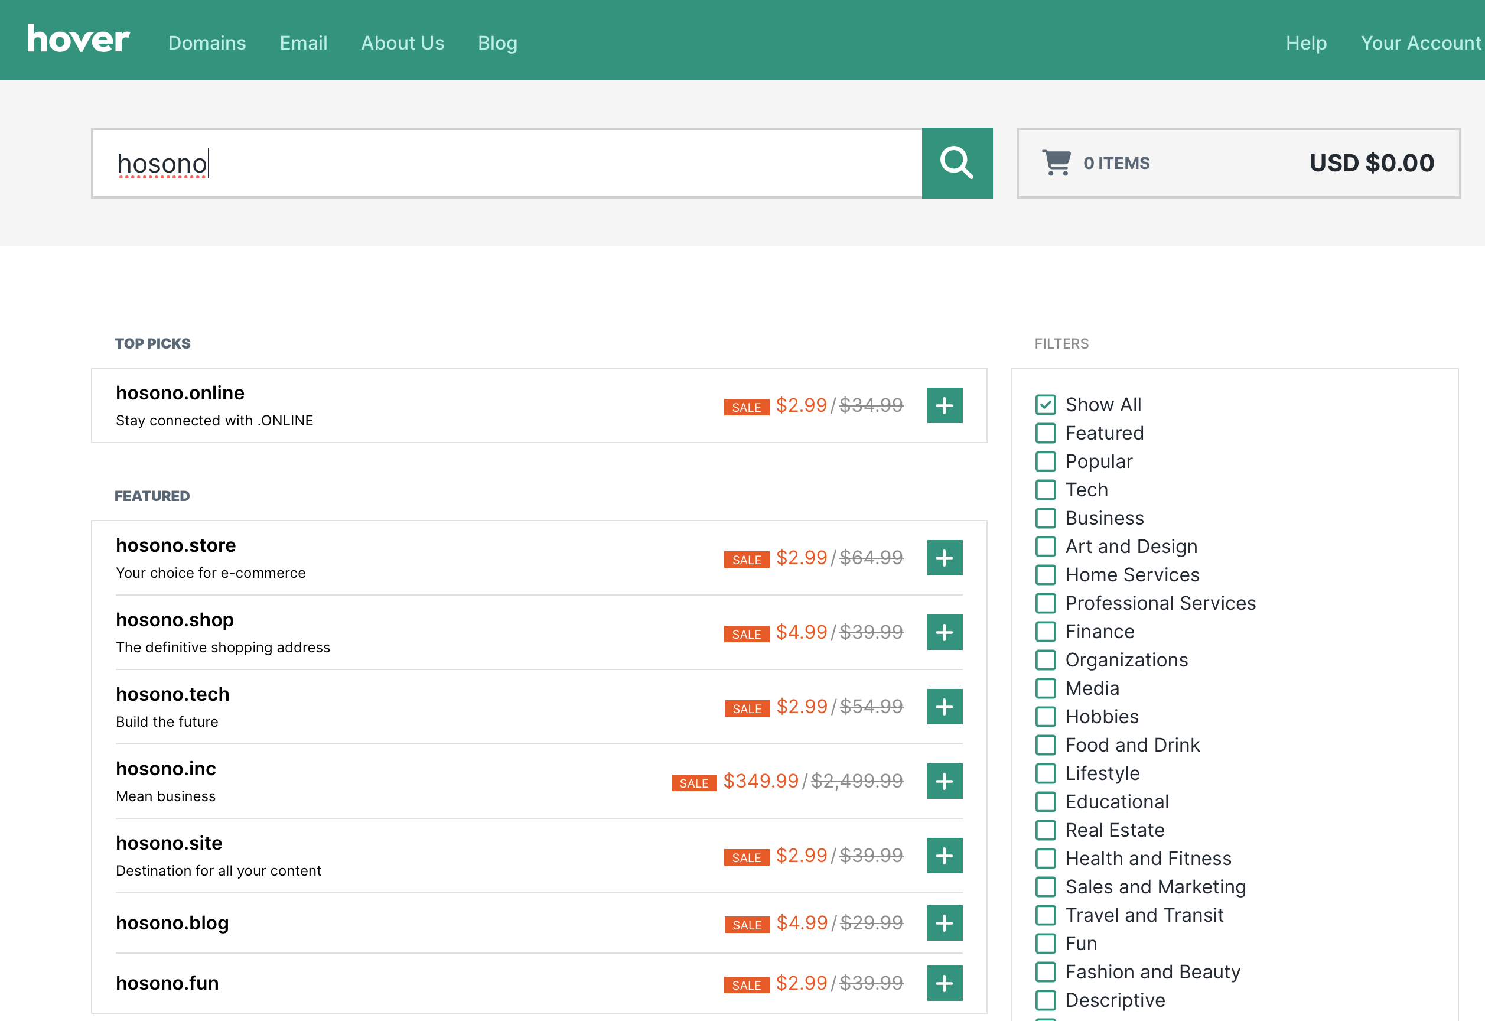Check the Featured filter
Image resolution: width=1485 pixels, height=1021 pixels.
1046,433
